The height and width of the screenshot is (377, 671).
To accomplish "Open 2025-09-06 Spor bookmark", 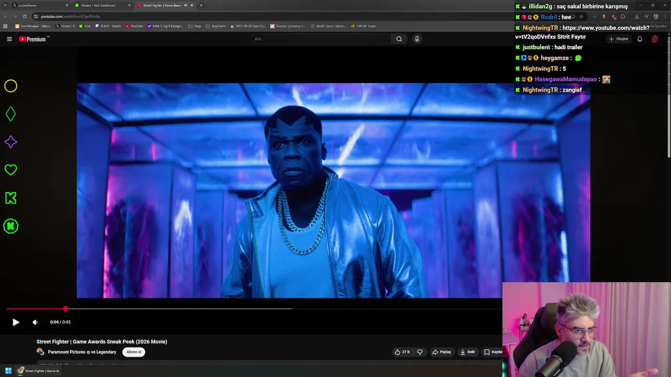I will [x=248, y=26].
